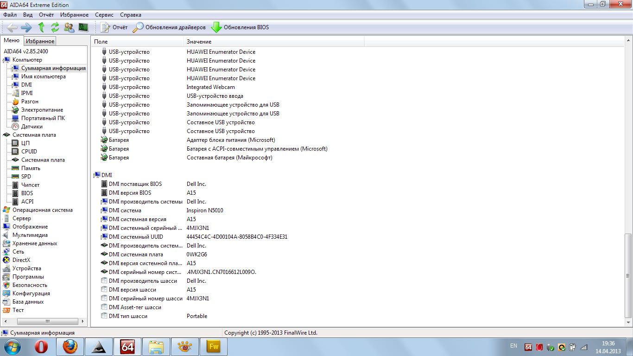Open the Файл menu
The height and width of the screenshot is (356, 633).
click(x=10, y=15)
